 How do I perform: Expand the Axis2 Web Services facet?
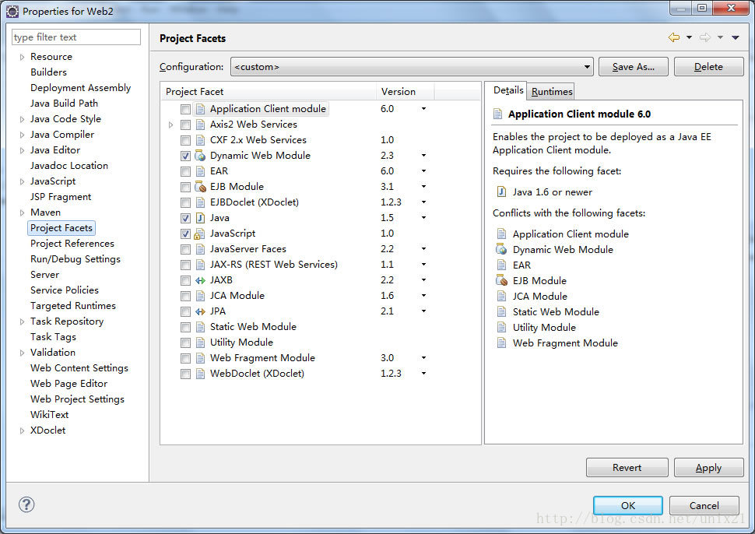point(170,125)
